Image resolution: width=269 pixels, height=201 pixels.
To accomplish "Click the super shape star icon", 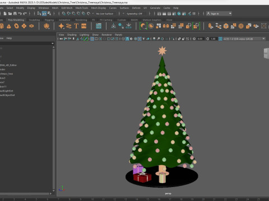I will pos(61,26).
